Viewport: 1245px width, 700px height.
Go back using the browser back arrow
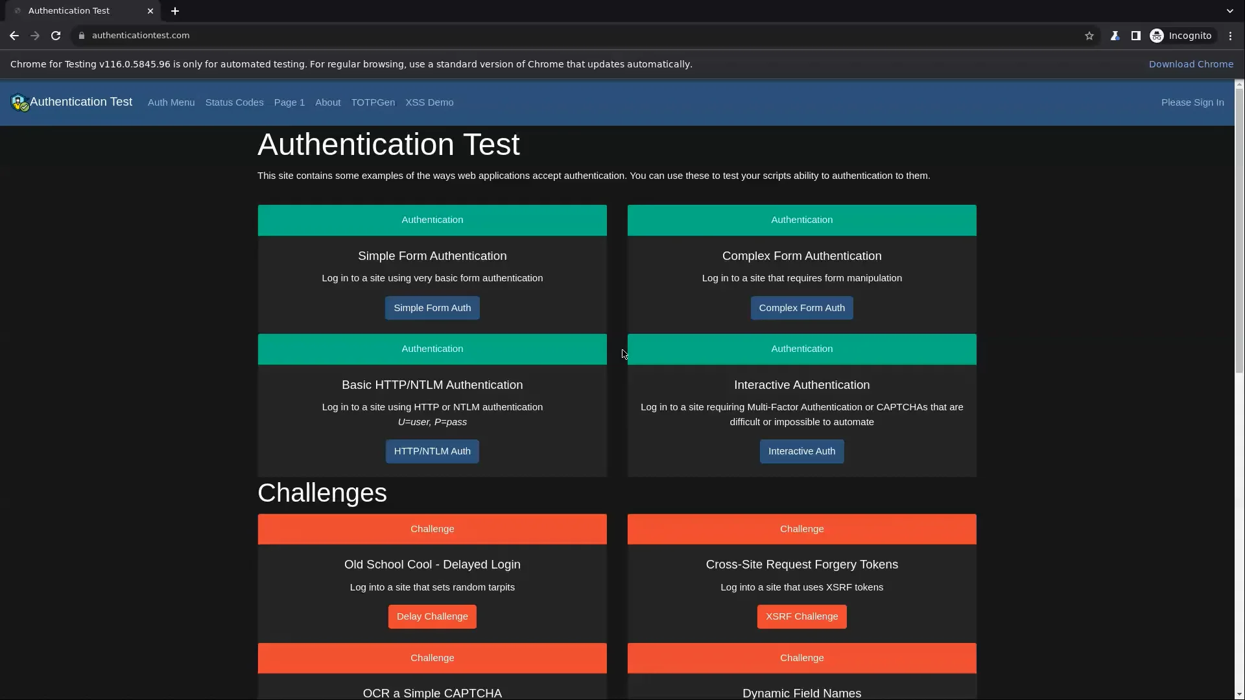click(14, 36)
